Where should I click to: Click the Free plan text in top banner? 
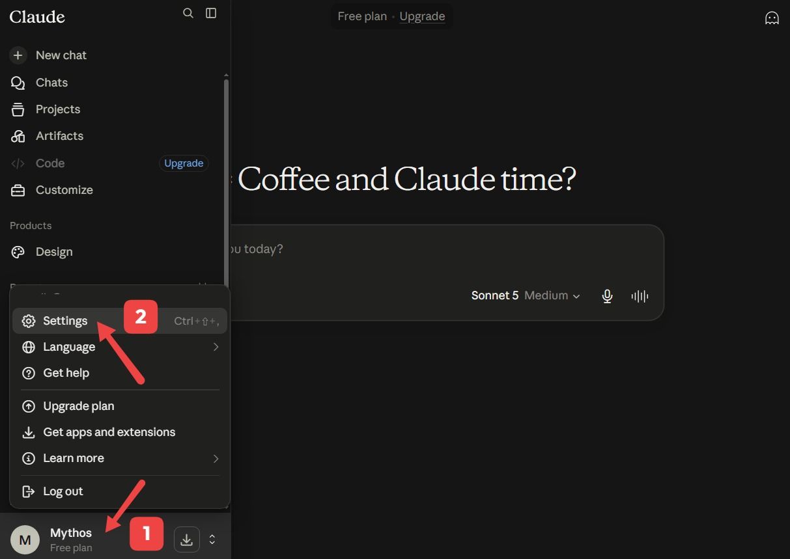click(362, 16)
